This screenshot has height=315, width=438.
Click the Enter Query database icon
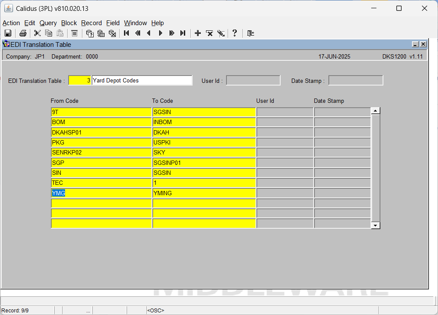(x=90, y=33)
